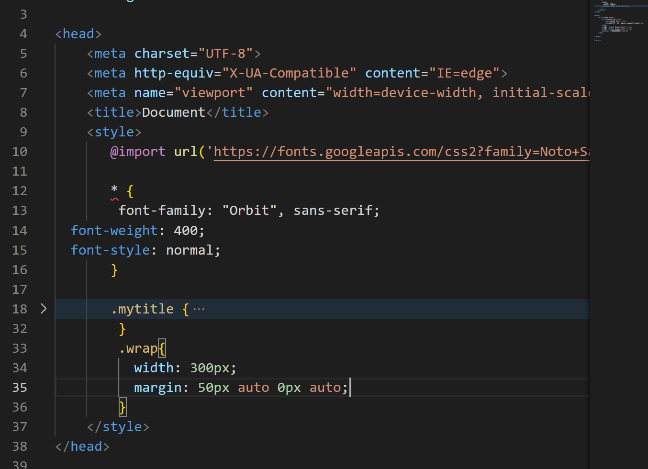Click the 400 font-weight value
Viewport: 648px width, 469px height.
[x=186, y=231]
